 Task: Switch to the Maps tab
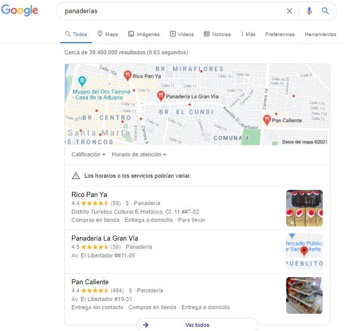click(108, 34)
